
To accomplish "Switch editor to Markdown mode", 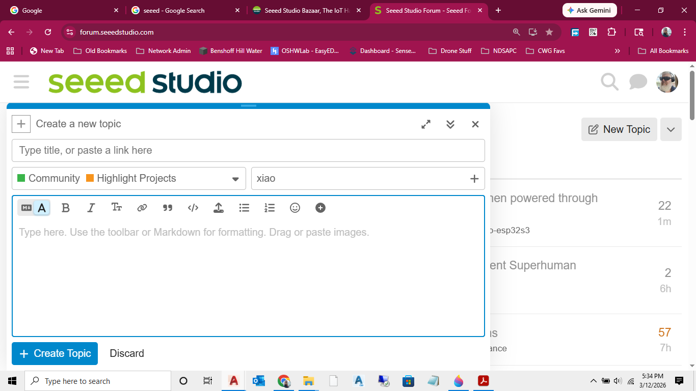I will (x=26, y=208).
